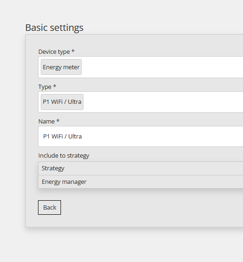This screenshot has height=262, width=243.
Task: Focus the Name input field
Action: pos(141,136)
